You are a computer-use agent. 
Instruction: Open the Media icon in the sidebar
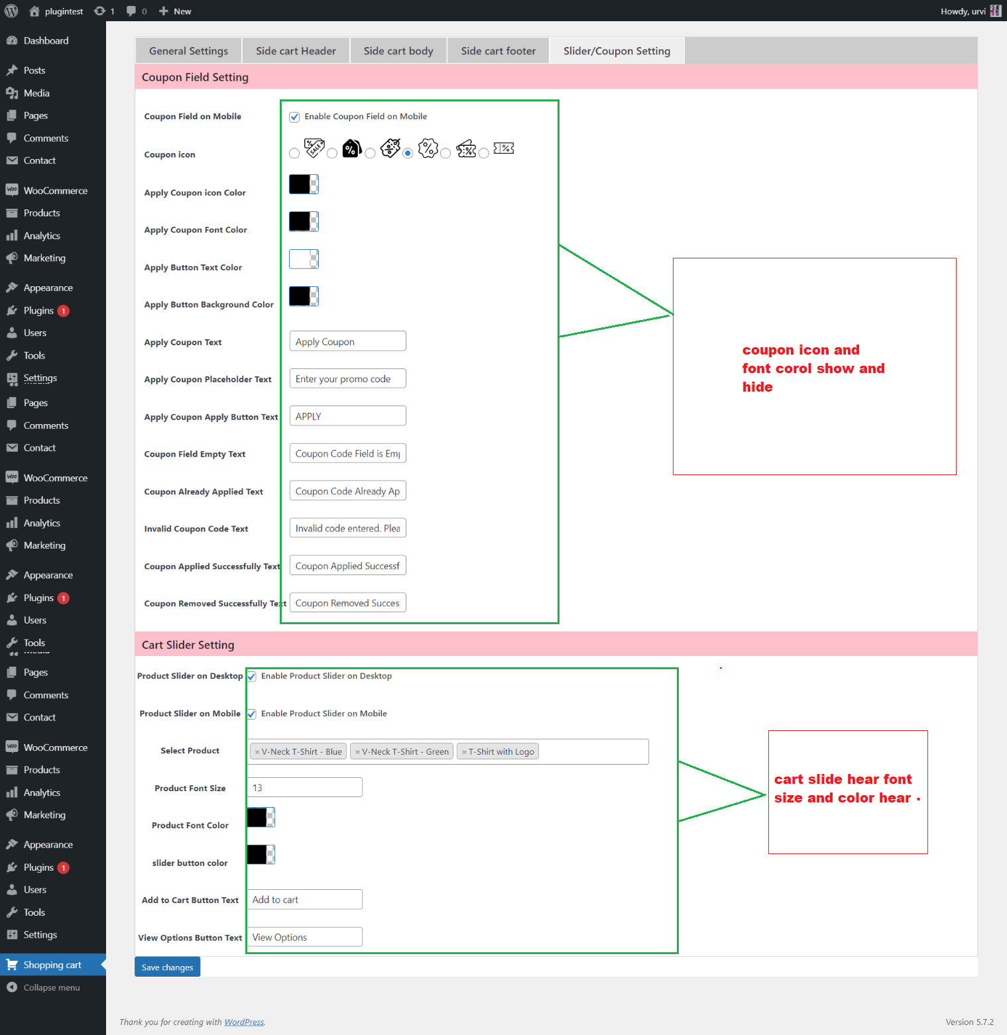(x=12, y=93)
